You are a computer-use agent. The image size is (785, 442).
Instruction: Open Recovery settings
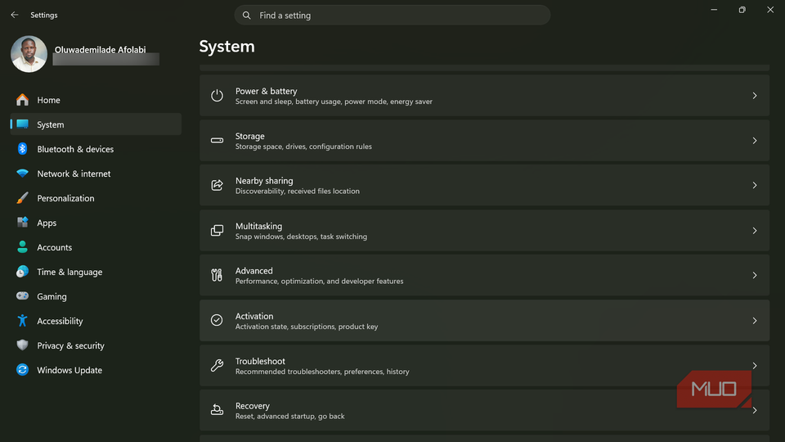pyautogui.click(x=484, y=410)
